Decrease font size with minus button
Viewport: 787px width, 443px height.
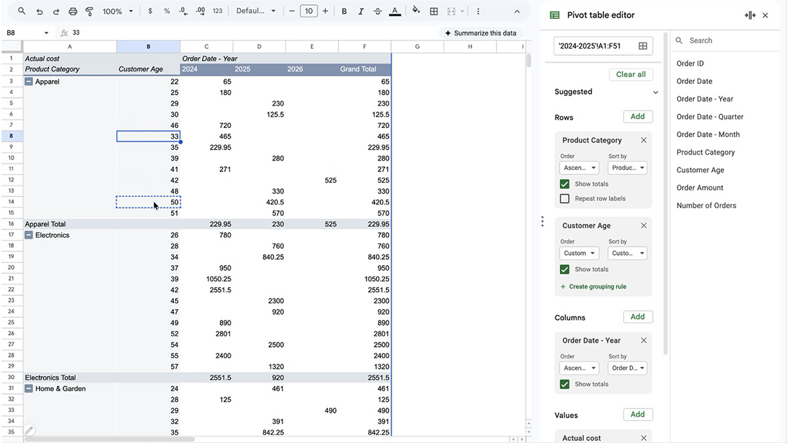tap(292, 11)
